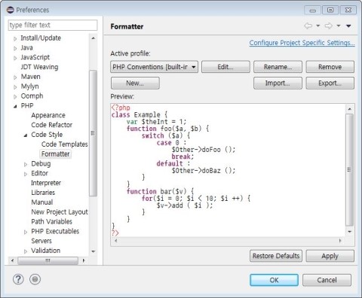Click the tree's vertical scrollbar thumb
The image size is (362, 298).
pos(93,133)
